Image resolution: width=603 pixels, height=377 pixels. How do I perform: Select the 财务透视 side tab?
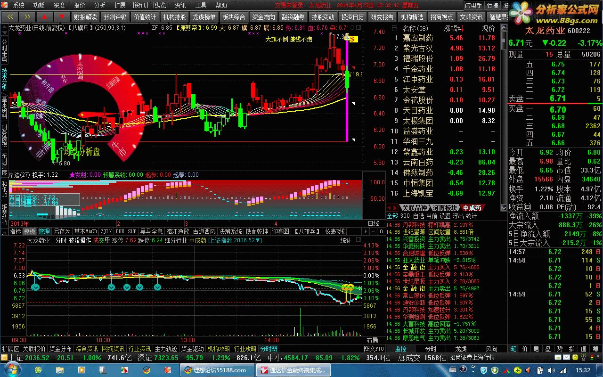point(4,135)
